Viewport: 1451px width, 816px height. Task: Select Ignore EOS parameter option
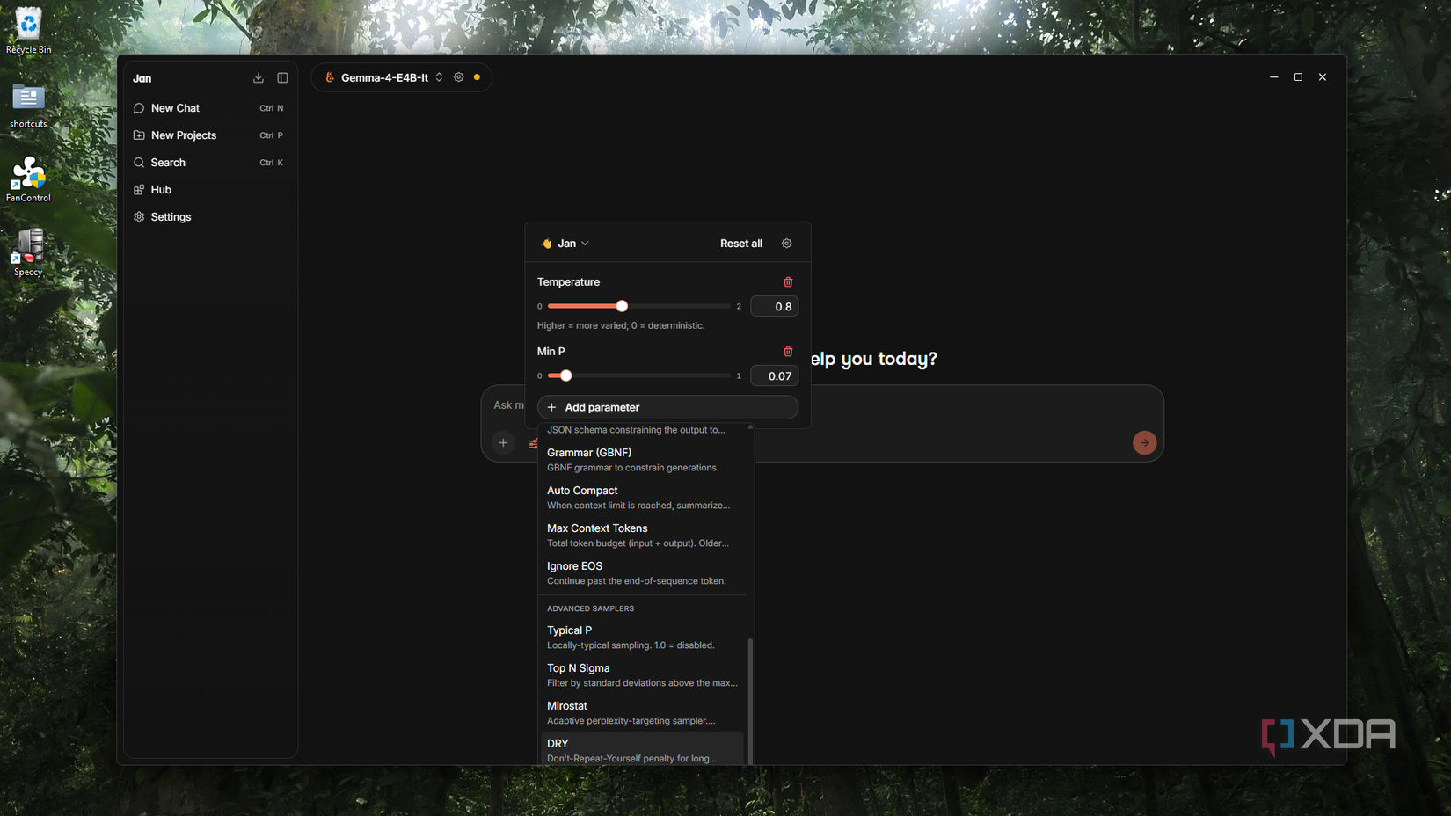[643, 573]
